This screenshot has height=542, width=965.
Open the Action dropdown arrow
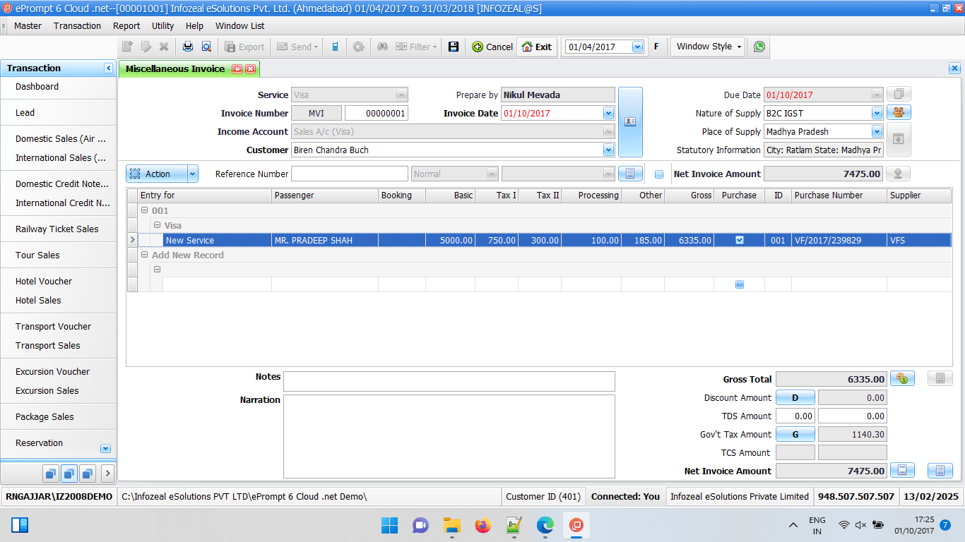193,174
